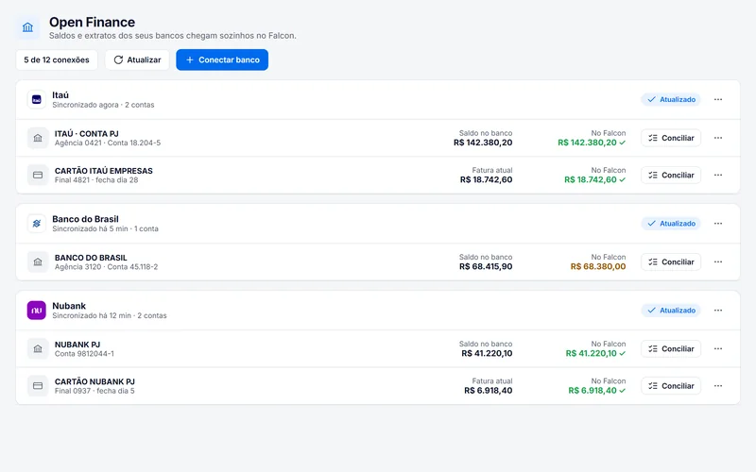This screenshot has width=756, height=472.
Task: Click the Falcon balance R$ 68.380,00
Action: (598, 266)
